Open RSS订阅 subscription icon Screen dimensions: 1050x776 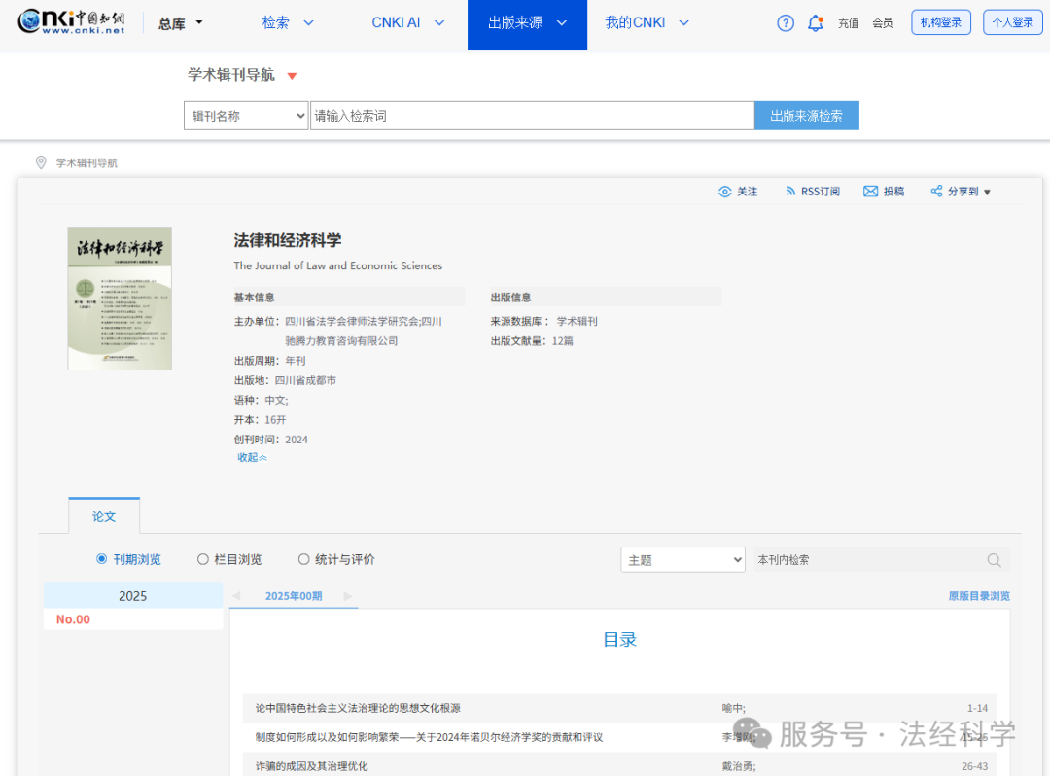pos(790,191)
